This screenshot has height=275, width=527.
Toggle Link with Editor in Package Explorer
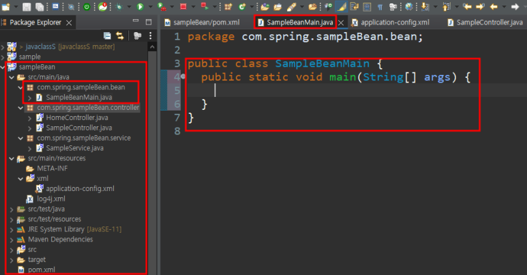click(120, 35)
